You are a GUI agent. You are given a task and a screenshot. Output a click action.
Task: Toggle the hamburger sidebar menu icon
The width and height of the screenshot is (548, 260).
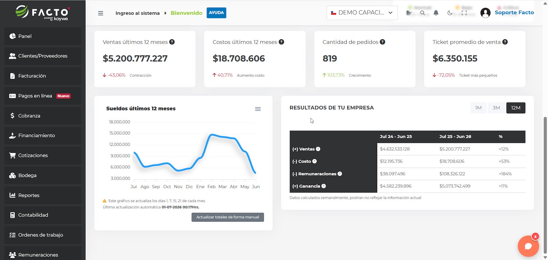(x=100, y=13)
